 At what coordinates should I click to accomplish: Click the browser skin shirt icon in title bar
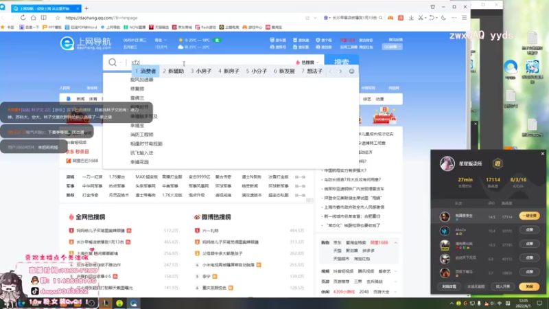click(433, 7)
